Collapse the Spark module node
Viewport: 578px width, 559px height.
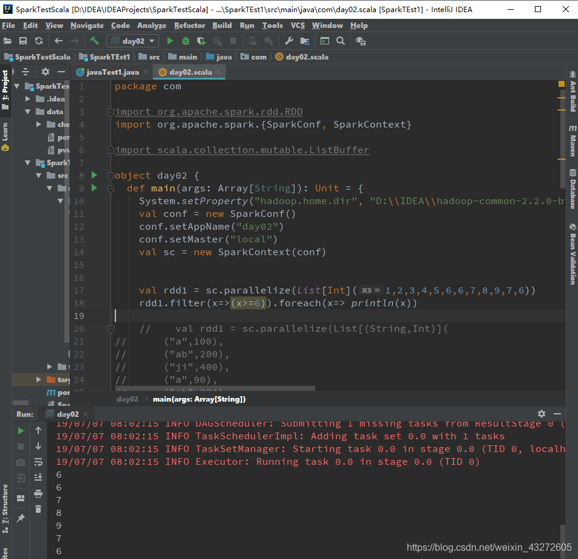click(28, 163)
